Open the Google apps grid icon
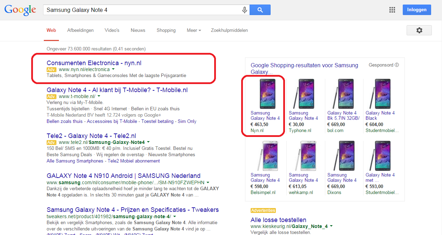This screenshot has width=442, height=235. (x=392, y=10)
